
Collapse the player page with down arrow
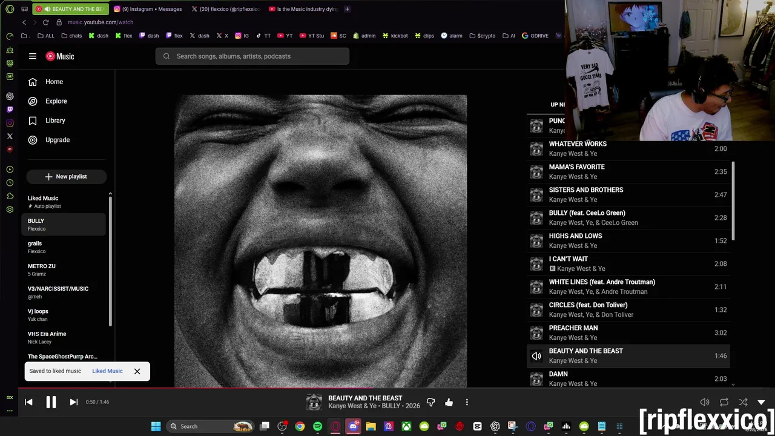(761, 402)
